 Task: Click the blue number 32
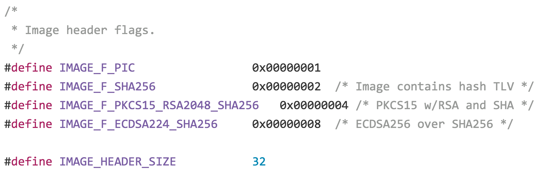[x=259, y=162]
